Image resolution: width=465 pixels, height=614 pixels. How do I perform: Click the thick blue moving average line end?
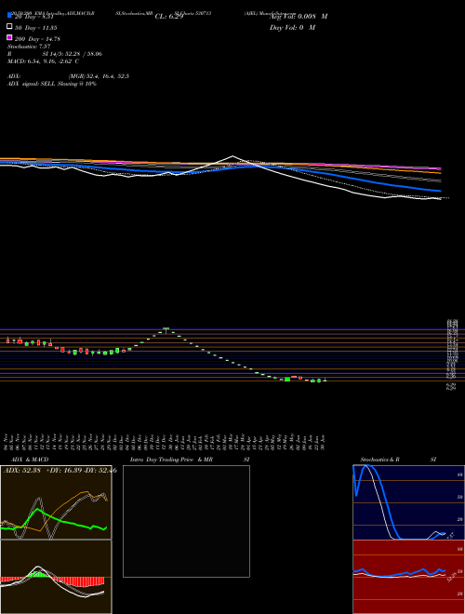point(439,191)
